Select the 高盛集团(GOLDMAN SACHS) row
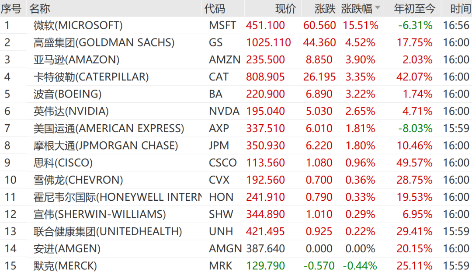The height and width of the screenshot is (272, 472). point(236,42)
